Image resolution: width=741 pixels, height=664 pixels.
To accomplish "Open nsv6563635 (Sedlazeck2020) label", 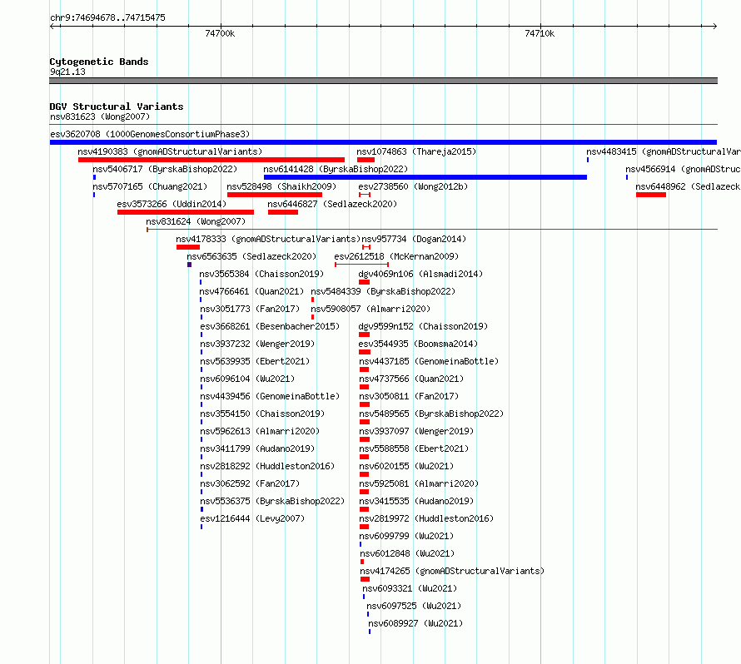I will pos(251,256).
